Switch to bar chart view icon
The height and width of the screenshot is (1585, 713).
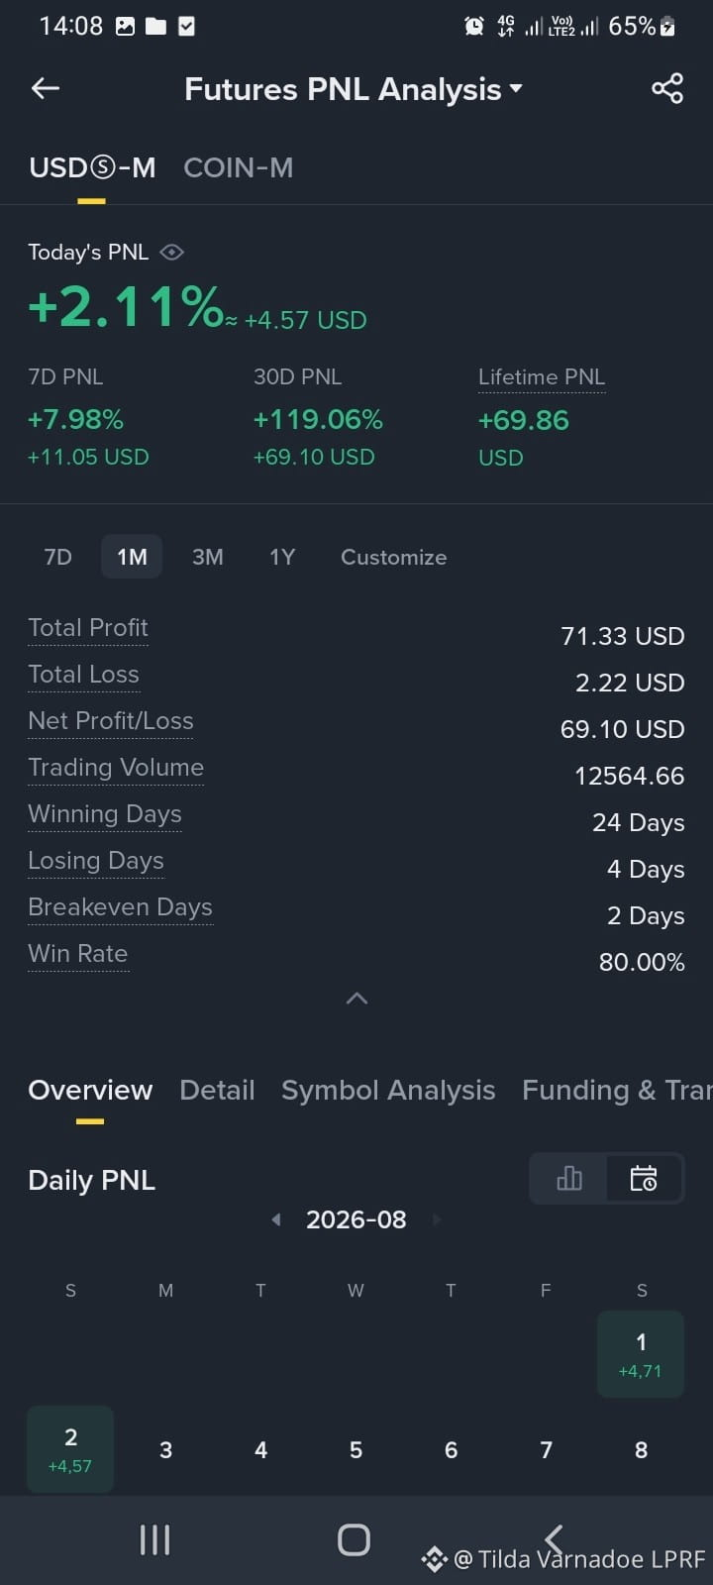click(x=569, y=1178)
